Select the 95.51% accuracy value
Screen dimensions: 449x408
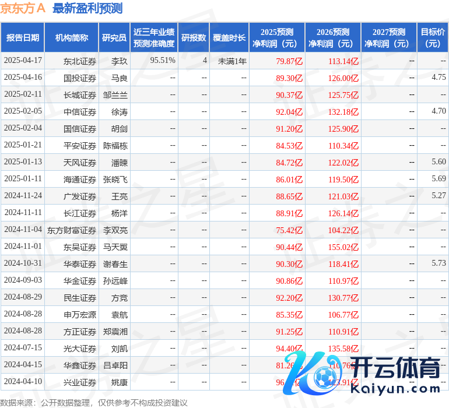click(163, 60)
